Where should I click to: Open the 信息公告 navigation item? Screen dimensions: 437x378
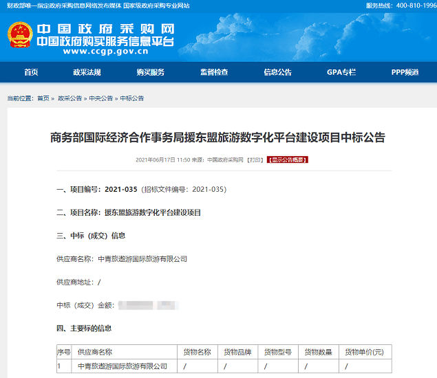pos(277,72)
